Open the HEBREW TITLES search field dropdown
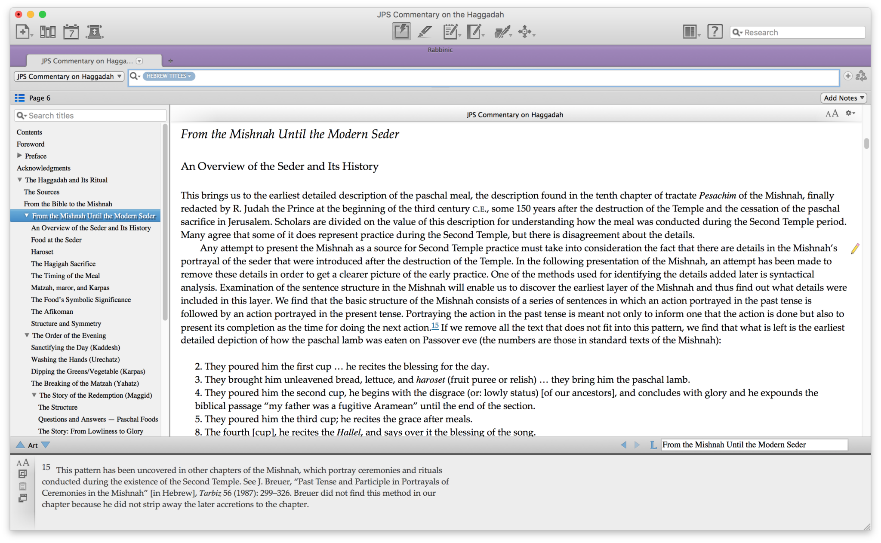Screen dimensions: 881x543 (169, 76)
